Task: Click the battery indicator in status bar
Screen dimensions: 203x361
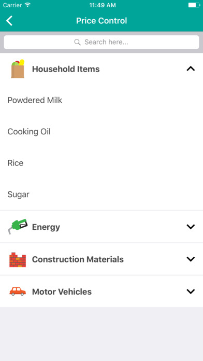Action: (194, 5)
